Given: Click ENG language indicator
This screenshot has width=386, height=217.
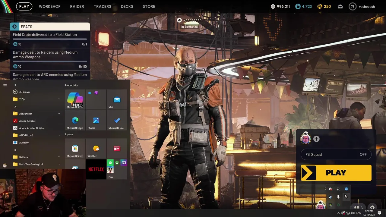Looking at the screenshot, I should click(359, 213).
